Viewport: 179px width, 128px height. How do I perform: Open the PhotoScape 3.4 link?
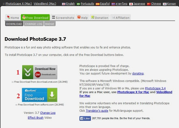tap(155, 88)
